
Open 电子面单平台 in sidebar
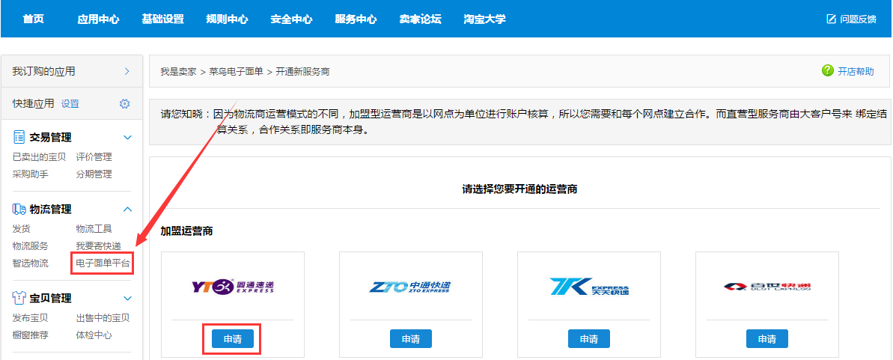tap(103, 263)
